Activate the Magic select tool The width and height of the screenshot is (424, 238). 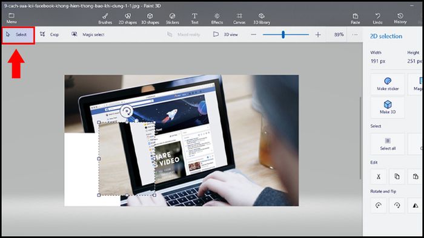pos(88,34)
